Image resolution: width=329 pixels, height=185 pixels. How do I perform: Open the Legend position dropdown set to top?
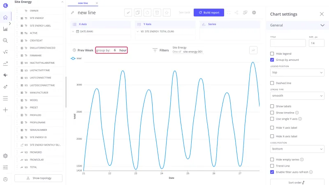pos(297,73)
